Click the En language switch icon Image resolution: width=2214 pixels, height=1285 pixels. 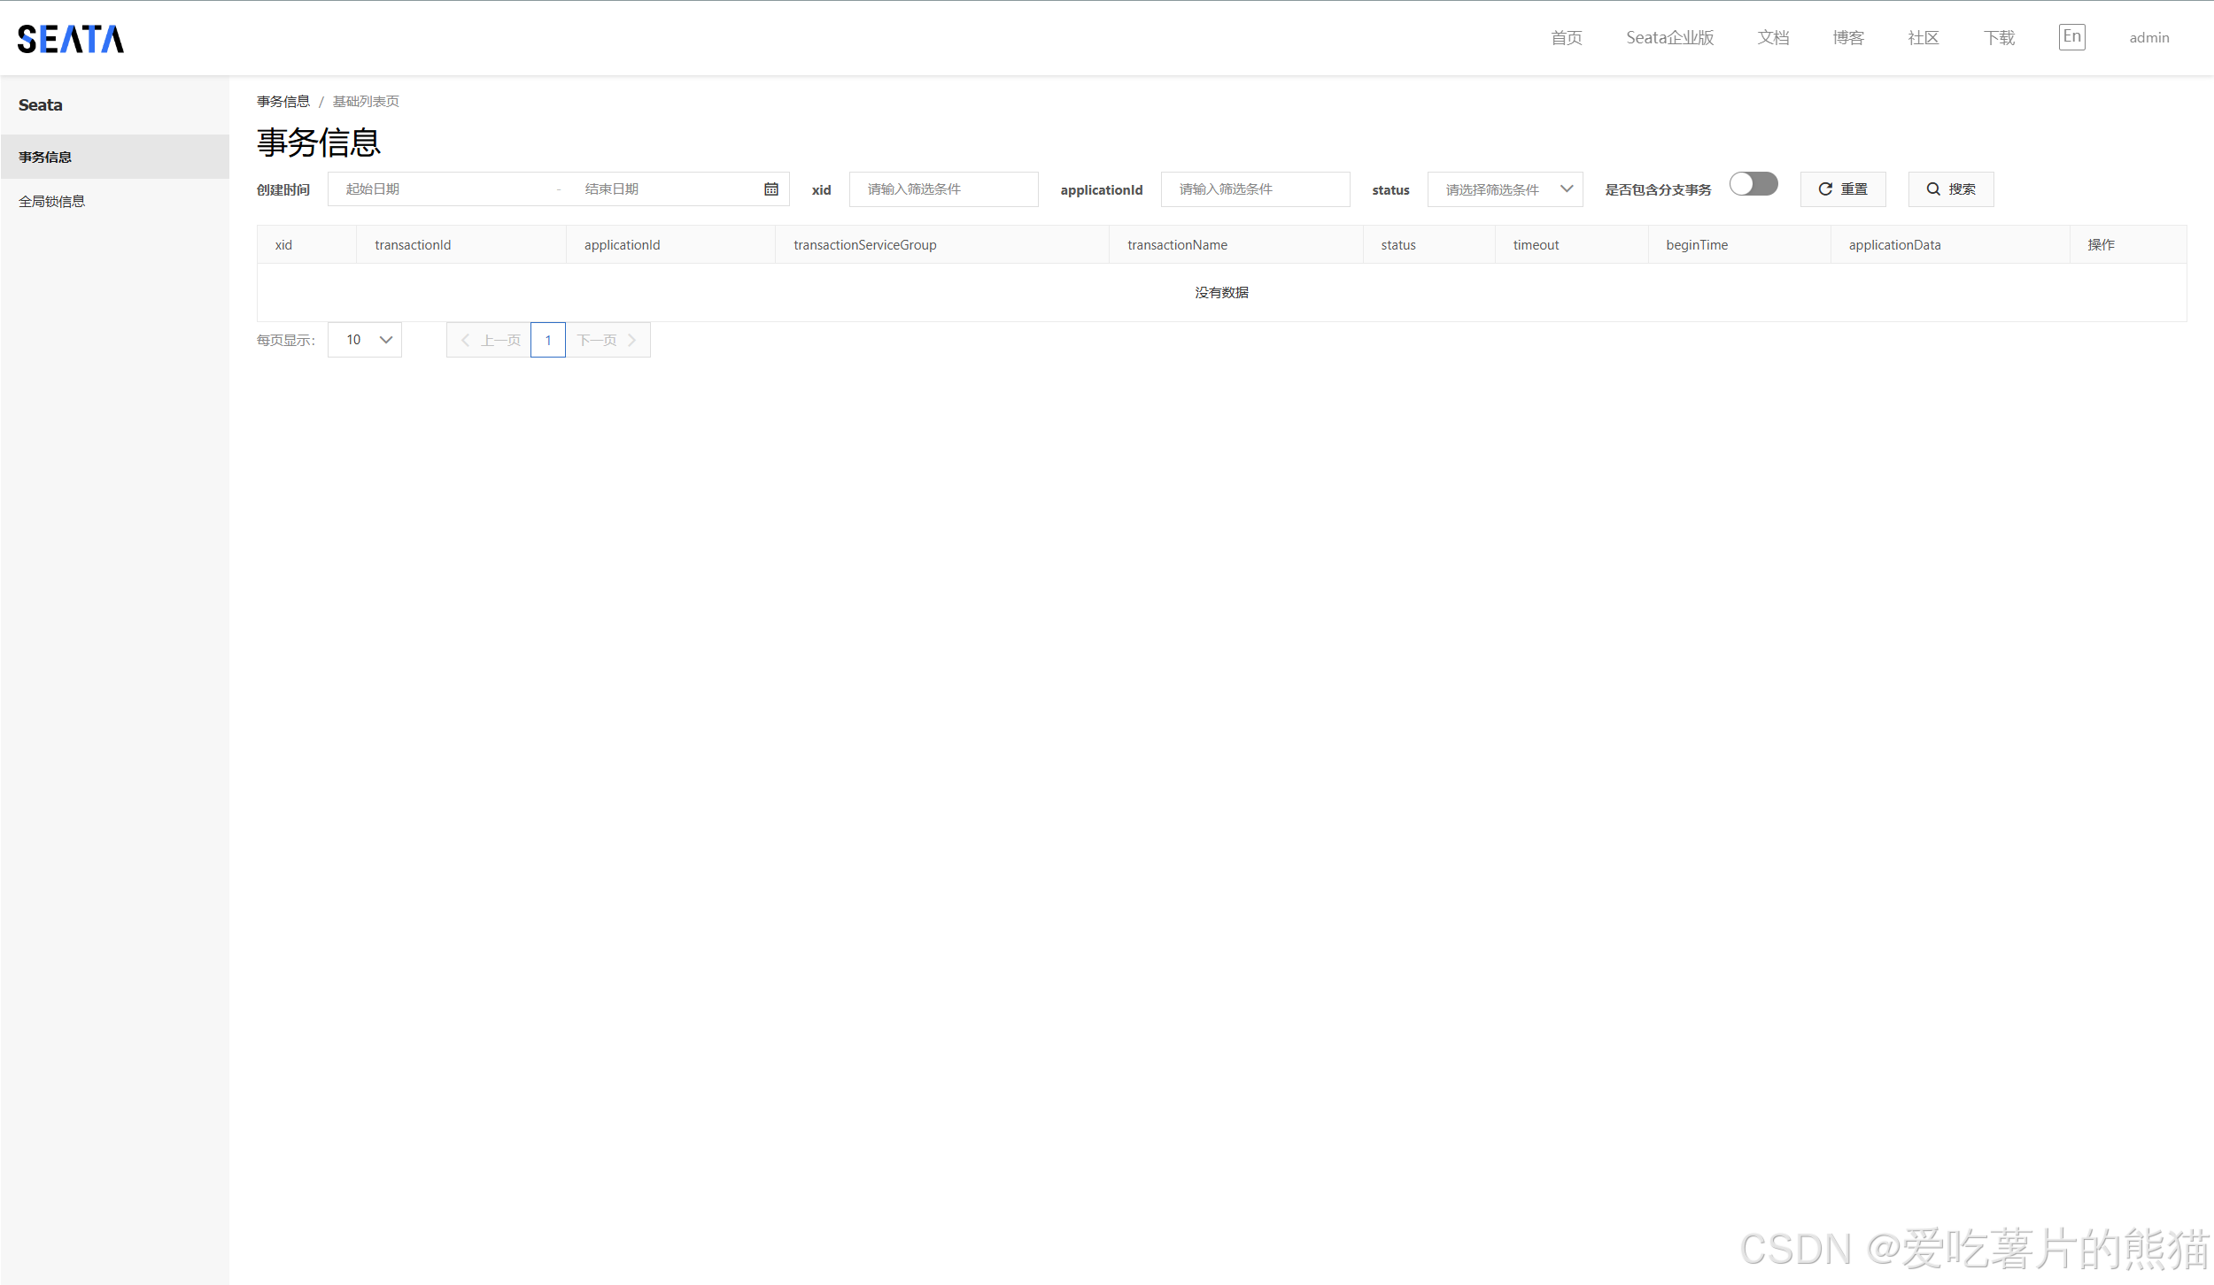(2071, 37)
